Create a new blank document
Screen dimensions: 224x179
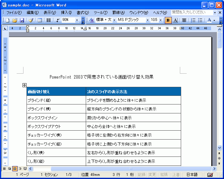point(7,20)
